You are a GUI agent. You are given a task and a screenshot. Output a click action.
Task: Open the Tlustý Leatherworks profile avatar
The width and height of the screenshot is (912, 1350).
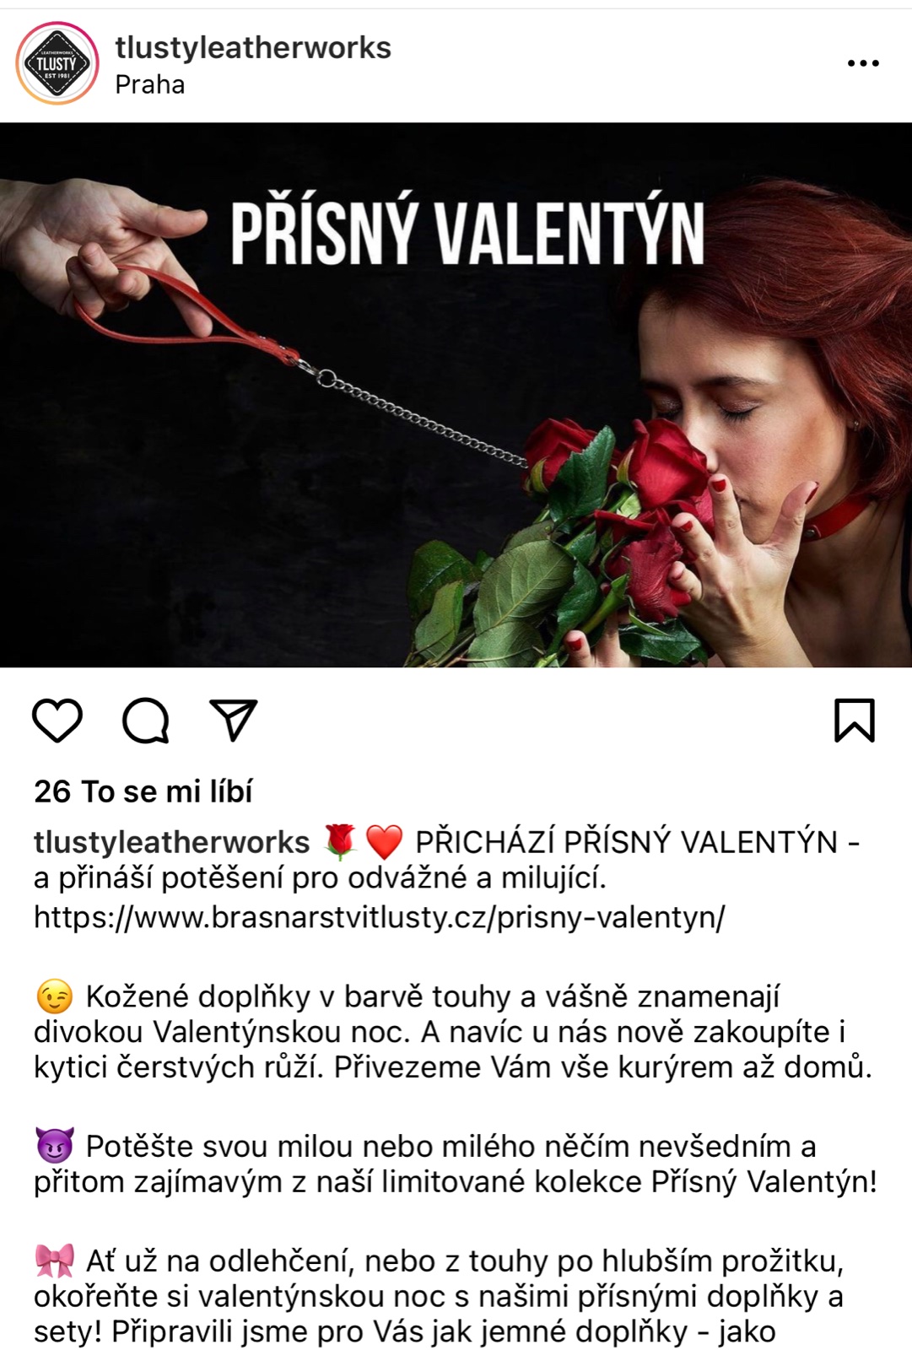coord(57,63)
